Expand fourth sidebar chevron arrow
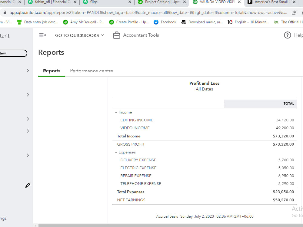 point(28,131)
